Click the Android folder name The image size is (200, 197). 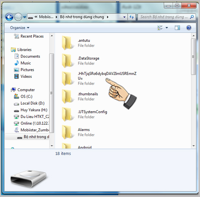click(85, 147)
